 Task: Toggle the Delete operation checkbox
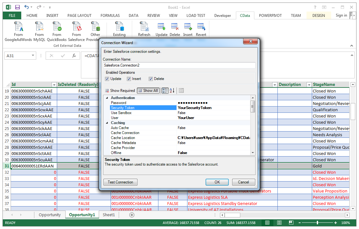click(151, 79)
